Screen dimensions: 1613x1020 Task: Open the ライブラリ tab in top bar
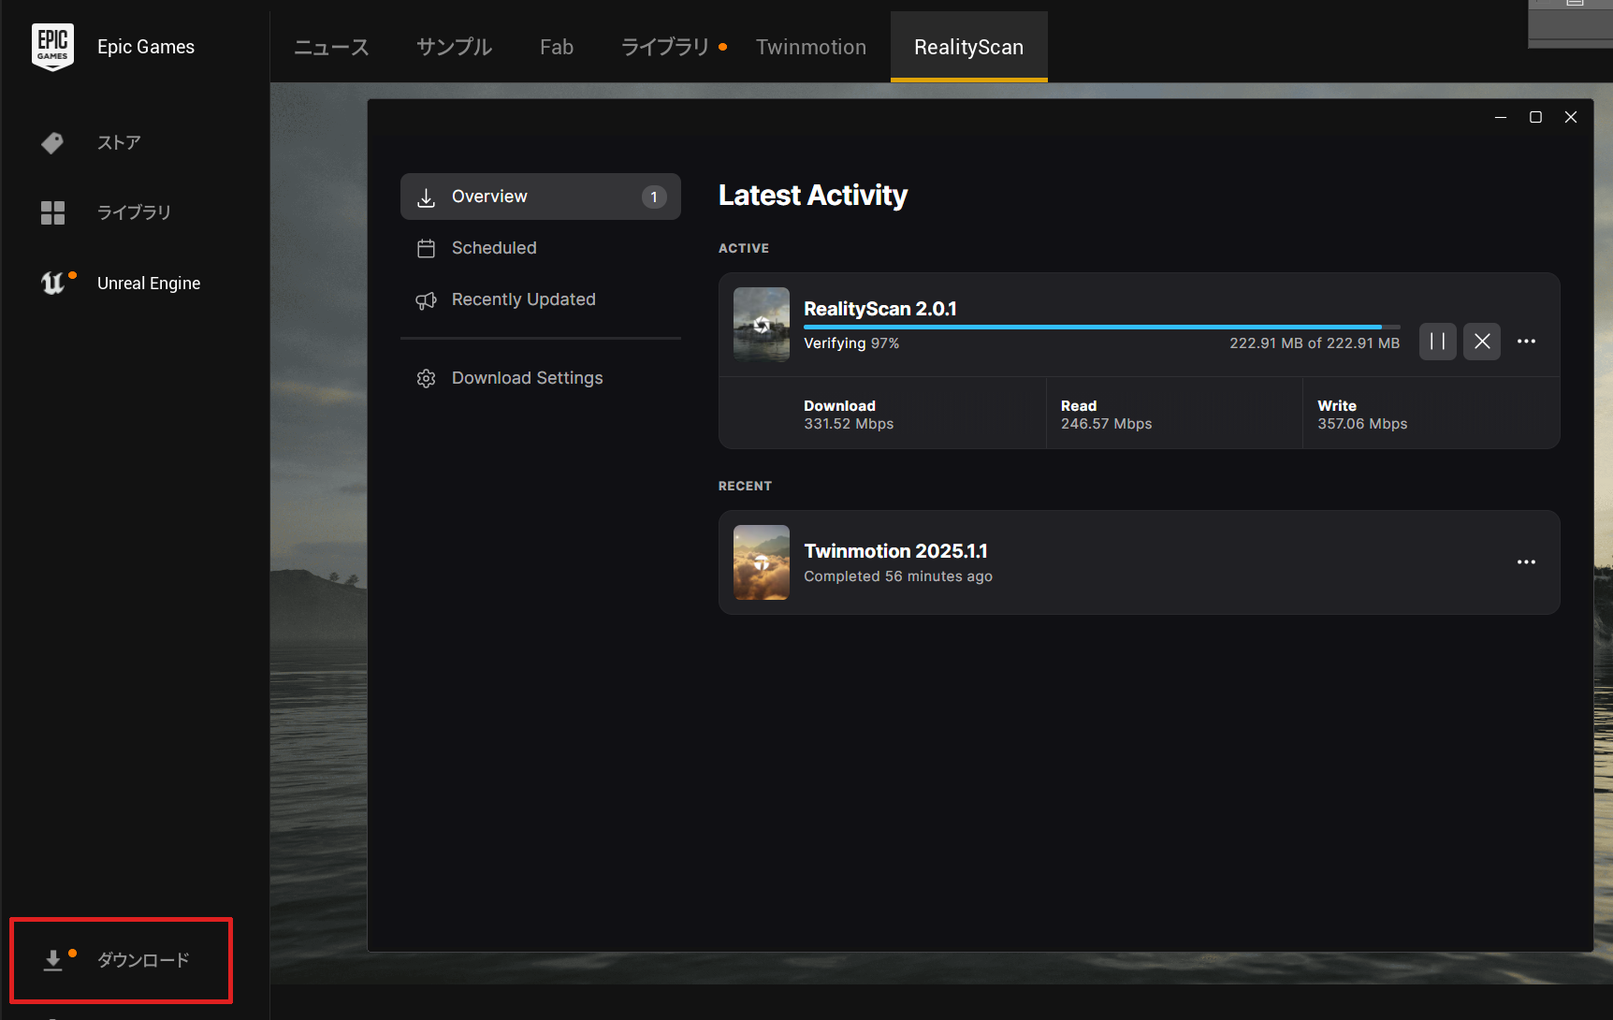[665, 47]
